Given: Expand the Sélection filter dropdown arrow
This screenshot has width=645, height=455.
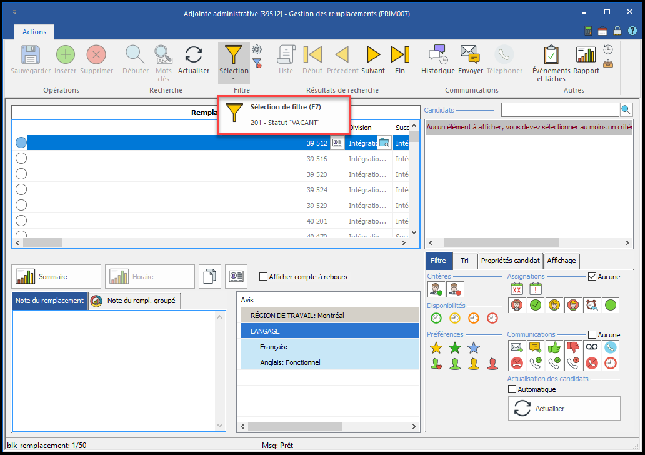Looking at the screenshot, I should [x=233, y=79].
